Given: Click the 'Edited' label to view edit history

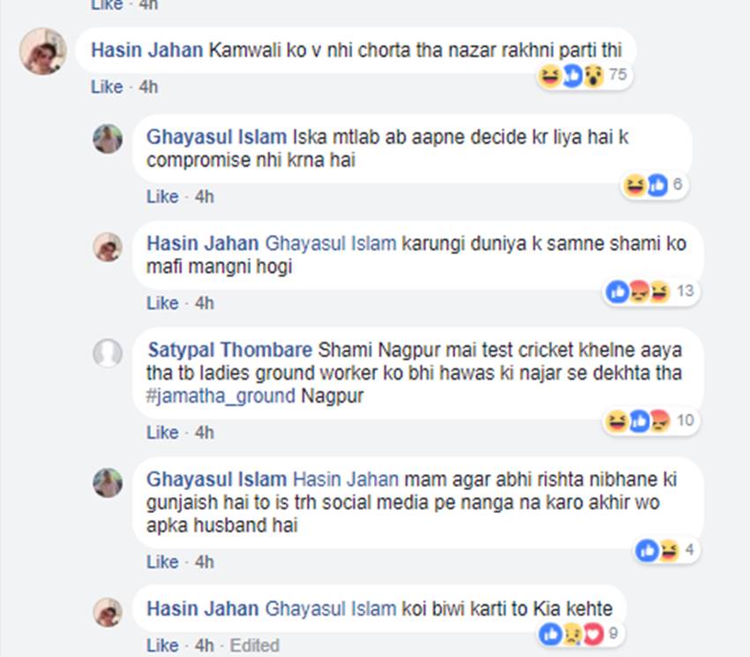Looking at the screenshot, I should [x=255, y=646].
